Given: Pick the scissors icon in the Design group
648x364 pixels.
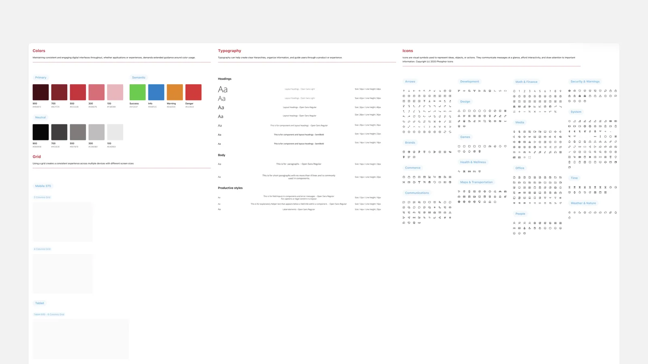Looking at the screenshot, I should (x=480, y=121).
